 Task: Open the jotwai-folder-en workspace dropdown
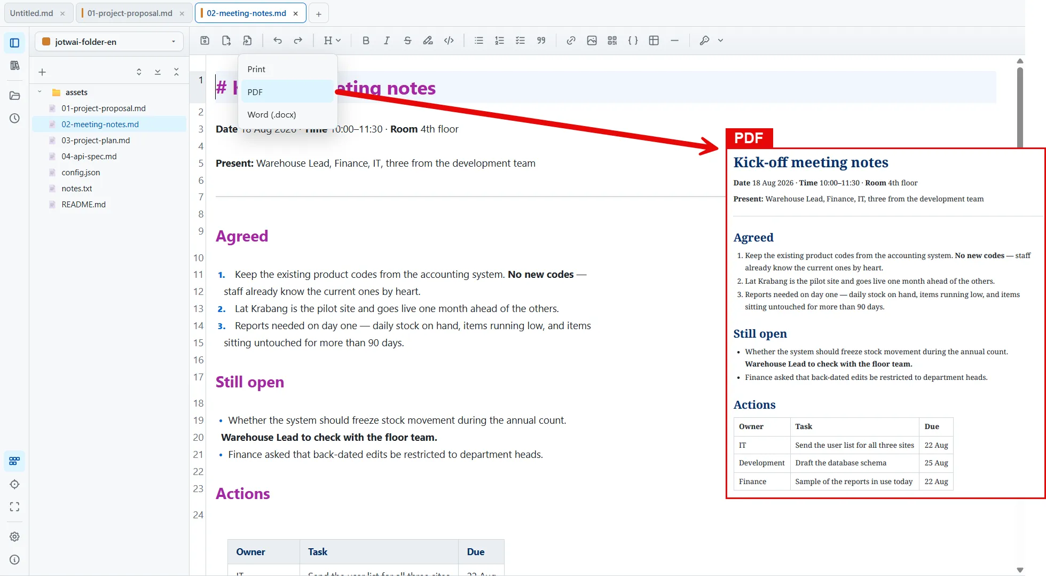[109, 42]
